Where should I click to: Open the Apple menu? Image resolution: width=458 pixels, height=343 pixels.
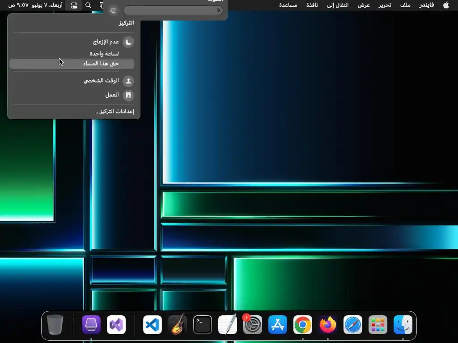pos(446,5)
